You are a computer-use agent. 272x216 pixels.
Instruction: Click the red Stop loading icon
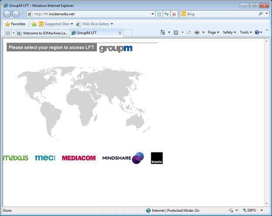tap(174, 14)
